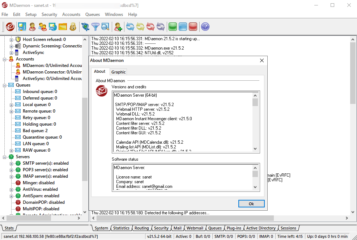Expand the Dynamic Screening node
Viewport: 357px width, 240px height.
tap(11, 46)
